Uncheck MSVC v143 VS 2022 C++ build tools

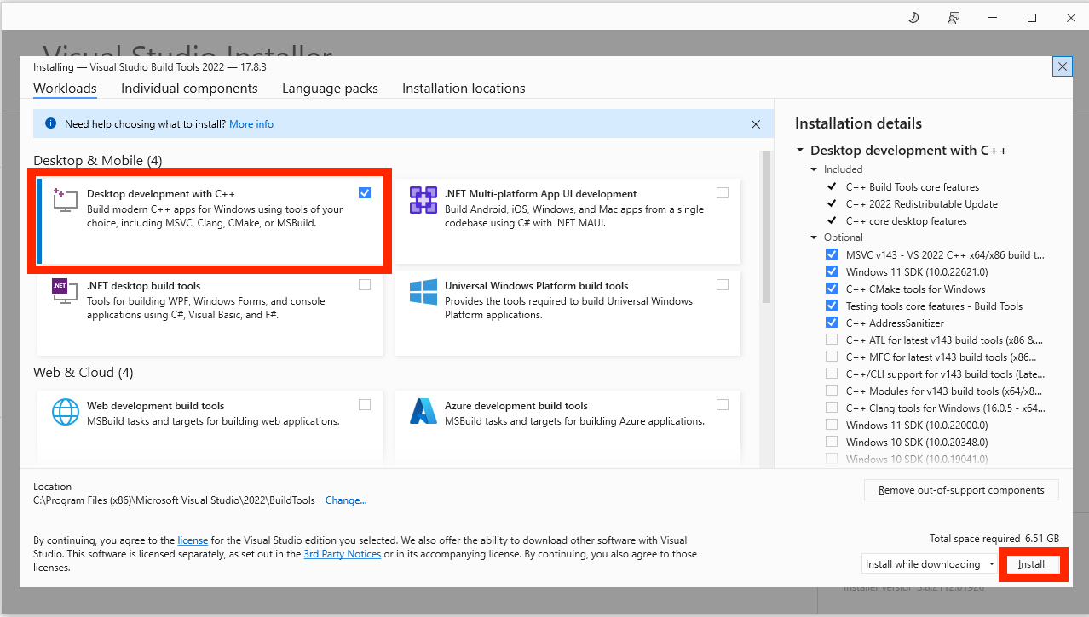[x=832, y=255]
